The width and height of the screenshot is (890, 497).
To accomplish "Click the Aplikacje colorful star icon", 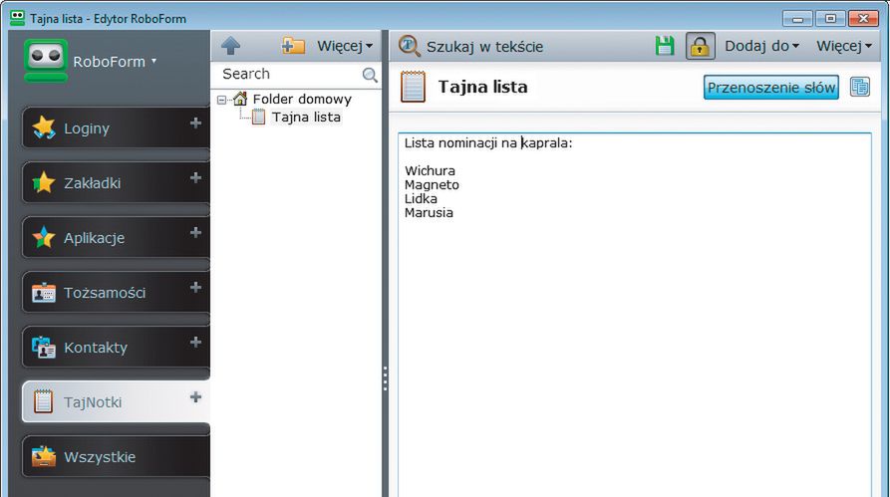I will pyautogui.click(x=44, y=237).
